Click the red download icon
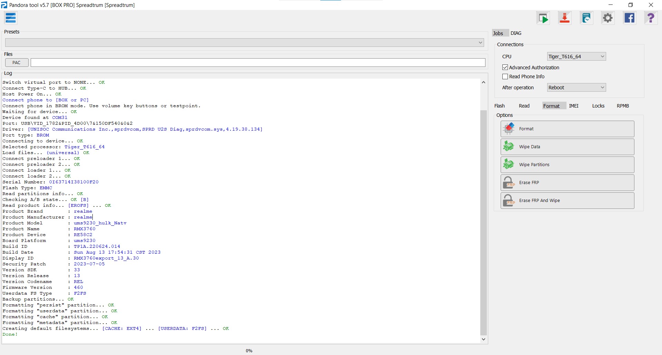The image size is (662, 355). (x=565, y=18)
